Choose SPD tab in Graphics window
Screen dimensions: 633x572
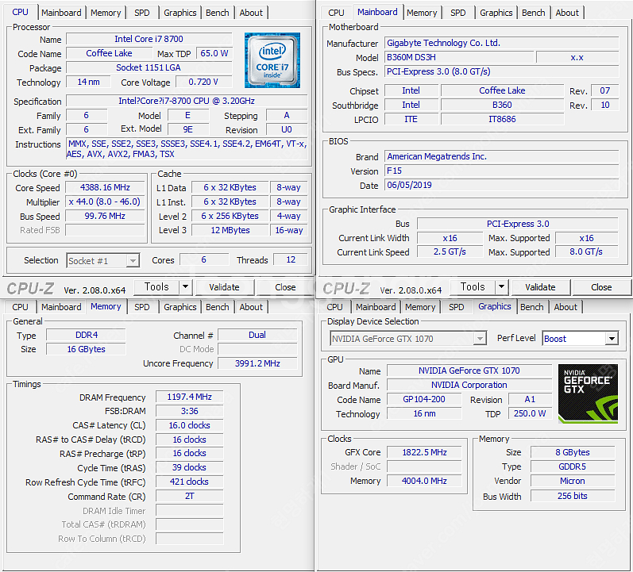point(456,307)
